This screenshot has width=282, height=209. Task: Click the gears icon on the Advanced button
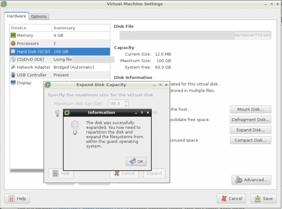click(239, 180)
